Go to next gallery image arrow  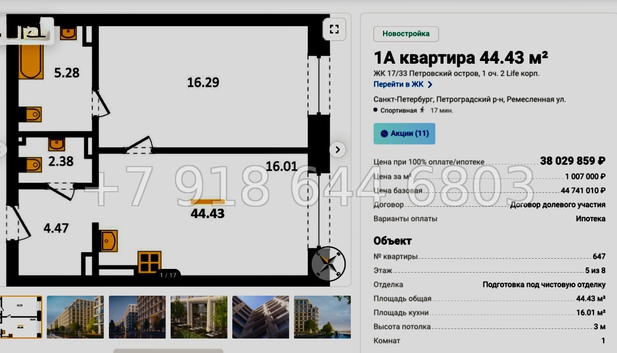(x=337, y=149)
